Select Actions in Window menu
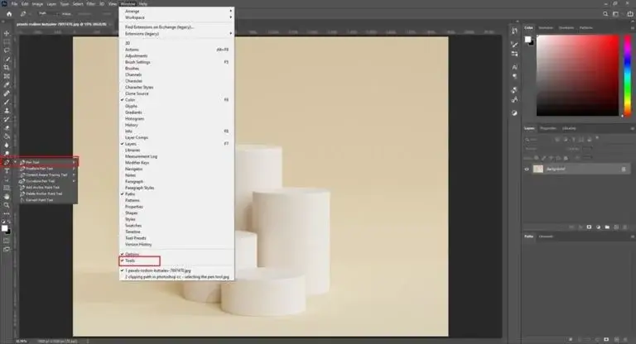Screen dimensions: 636x344 (176, 50)
